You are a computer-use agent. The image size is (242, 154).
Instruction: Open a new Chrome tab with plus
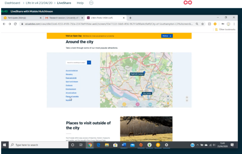point(130,18)
